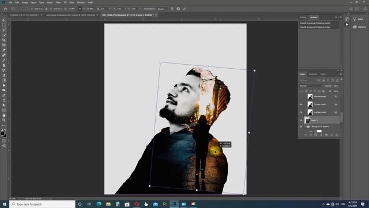Create a new group with folder icon
Screen dimensions: 369x208
click(326, 135)
